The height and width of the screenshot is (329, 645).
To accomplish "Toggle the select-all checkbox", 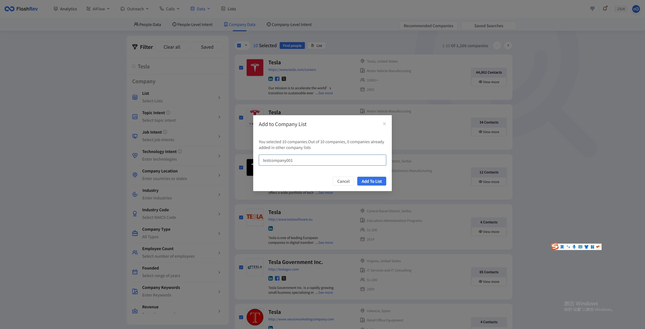I will tap(239, 45).
